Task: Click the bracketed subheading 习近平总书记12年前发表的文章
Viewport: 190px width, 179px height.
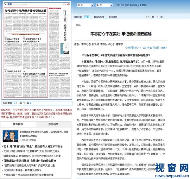Action: point(116,55)
